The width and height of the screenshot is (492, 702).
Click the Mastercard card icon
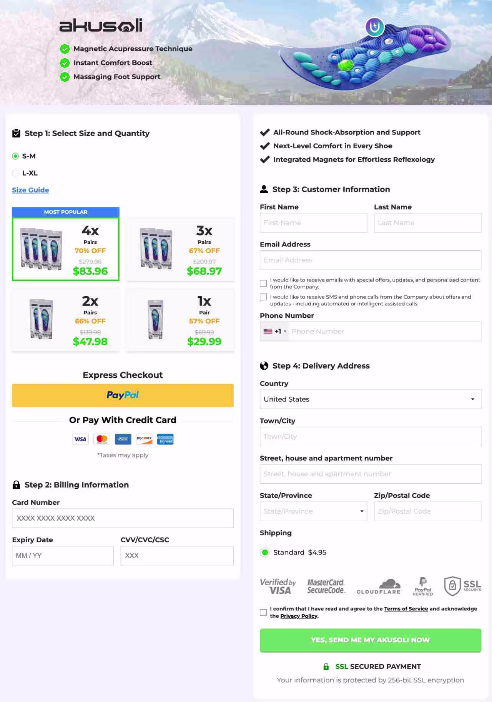coord(102,439)
